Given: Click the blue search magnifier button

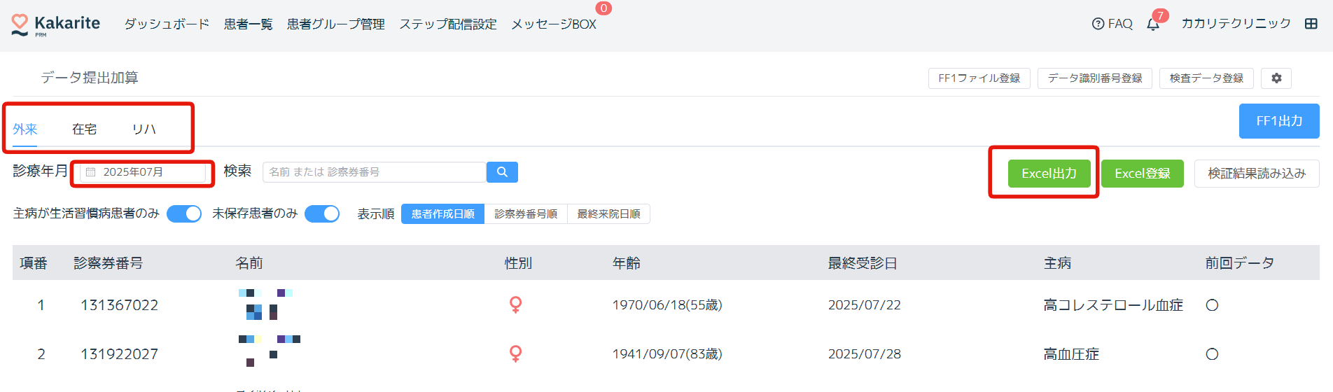Looking at the screenshot, I should click(502, 172).
